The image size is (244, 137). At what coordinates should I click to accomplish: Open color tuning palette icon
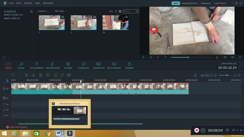pyautogui.click(x=69, y=75)
